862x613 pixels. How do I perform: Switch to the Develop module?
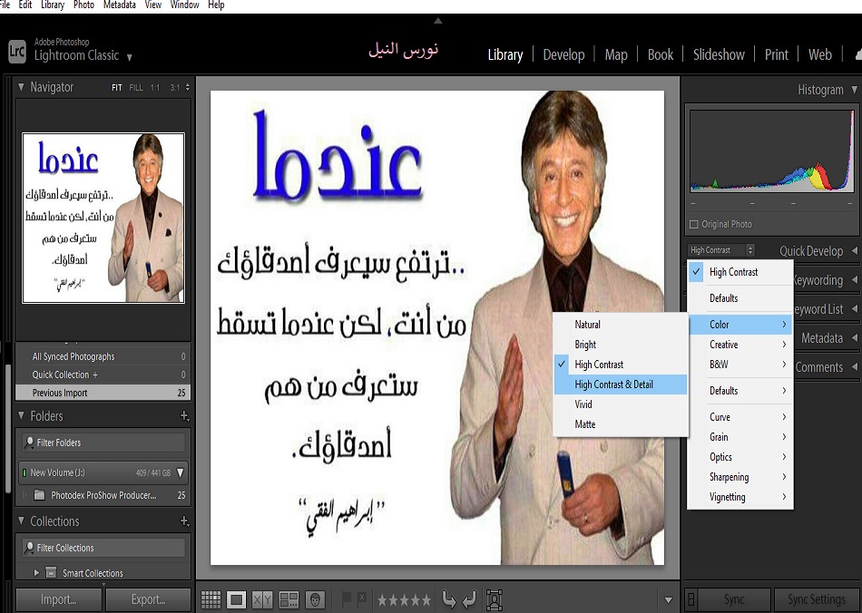point(563,54)
